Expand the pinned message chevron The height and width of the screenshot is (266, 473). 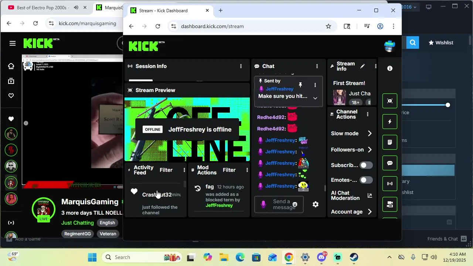point(315,98)
